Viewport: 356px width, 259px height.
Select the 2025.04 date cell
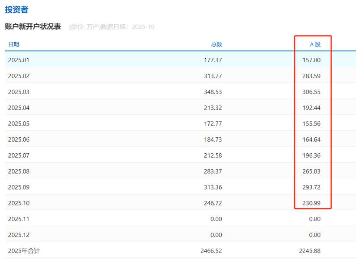pyautogui.click(x=19, y=107)
